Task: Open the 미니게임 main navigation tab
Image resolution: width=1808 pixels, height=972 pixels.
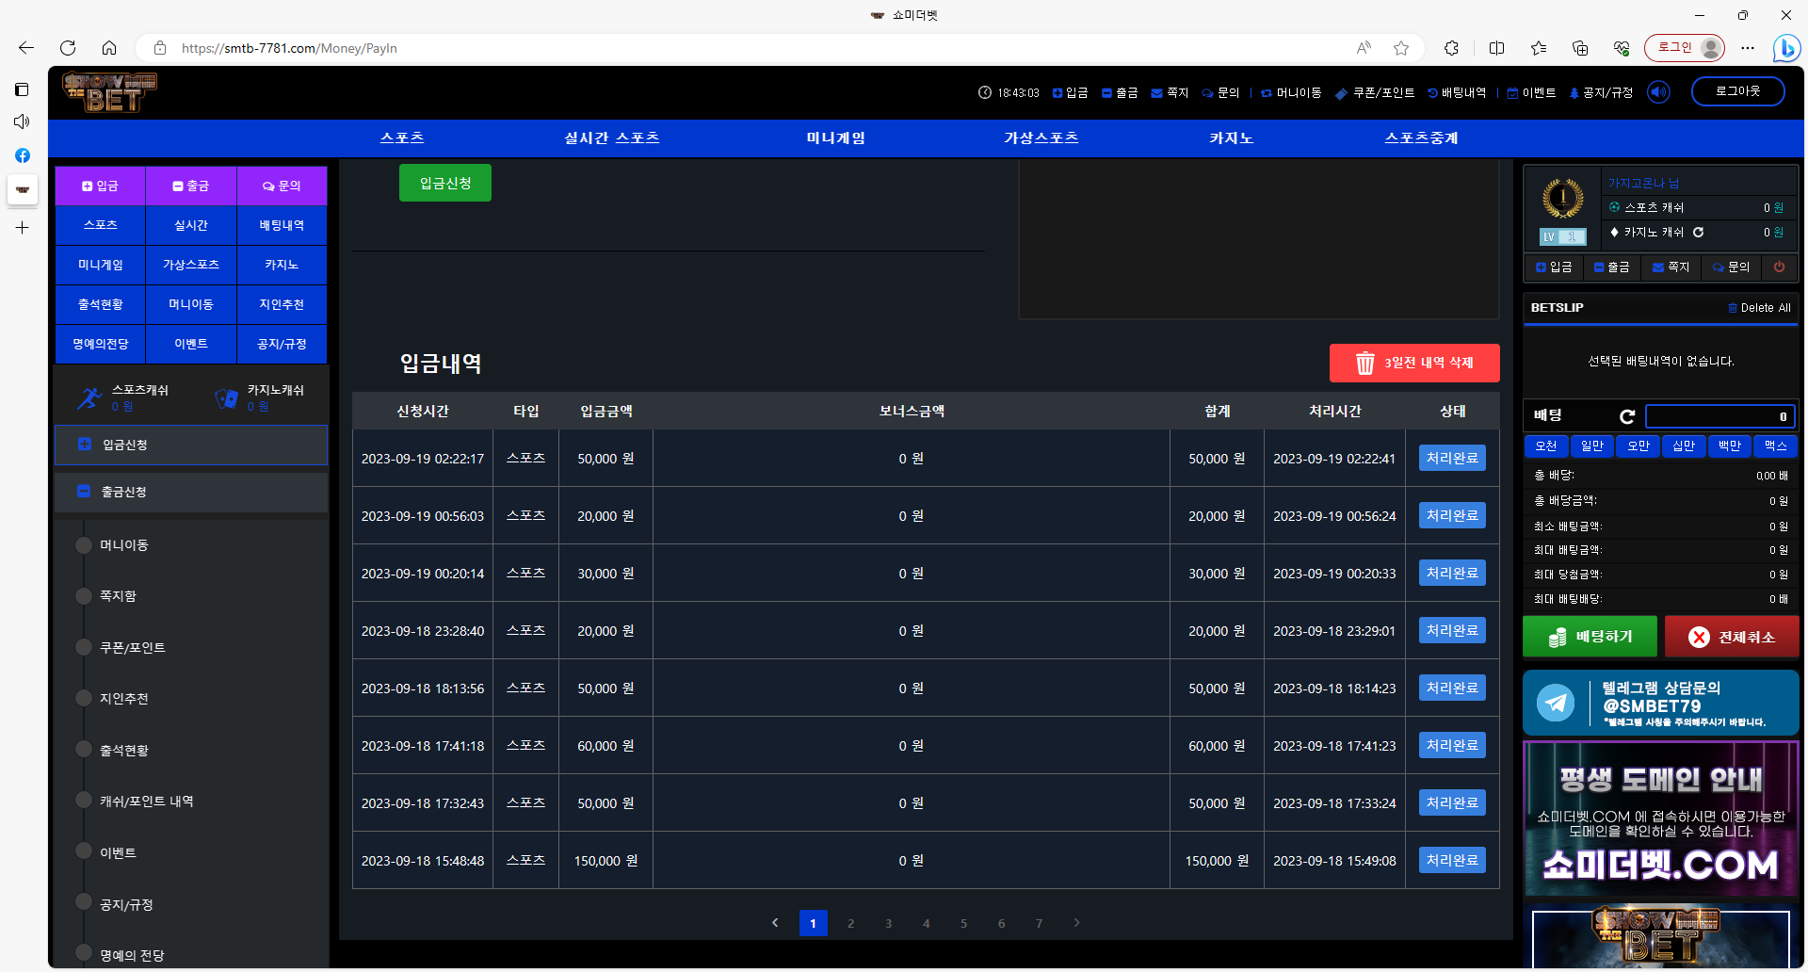Action: (835, 138)
